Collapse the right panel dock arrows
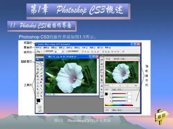The width and height of the screenshot is (173, 129). [x=139, y=55]
